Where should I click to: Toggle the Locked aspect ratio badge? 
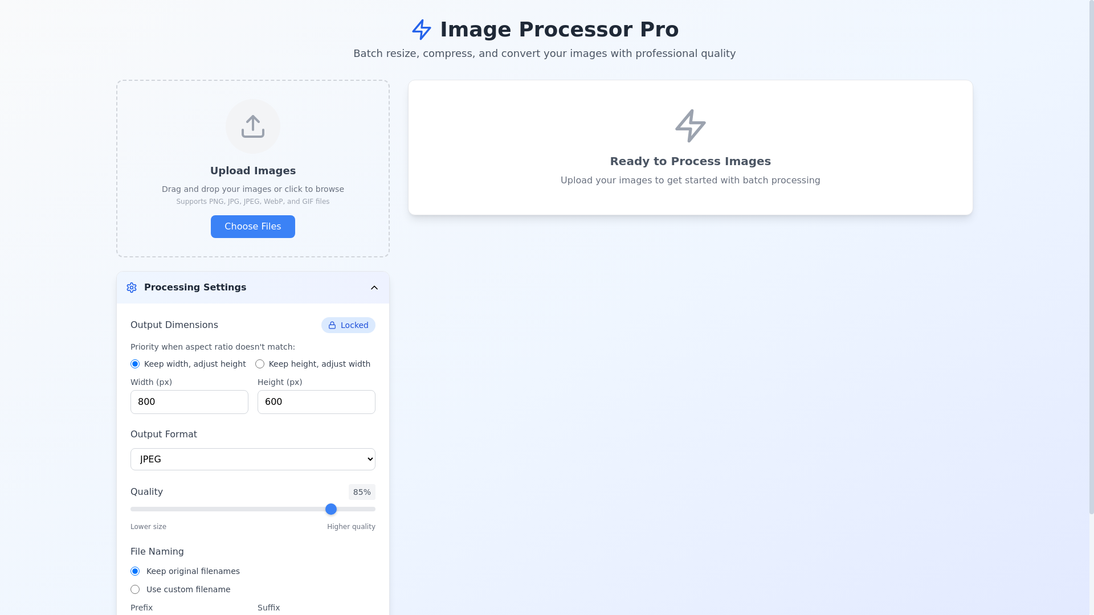click(348, 325)
